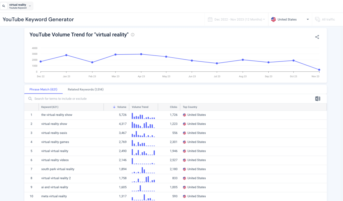Viewport: 343px width, 201px height.
Task: Click the Excel export icon above the table
Action: pyautogui.click(x=318, y=98)
